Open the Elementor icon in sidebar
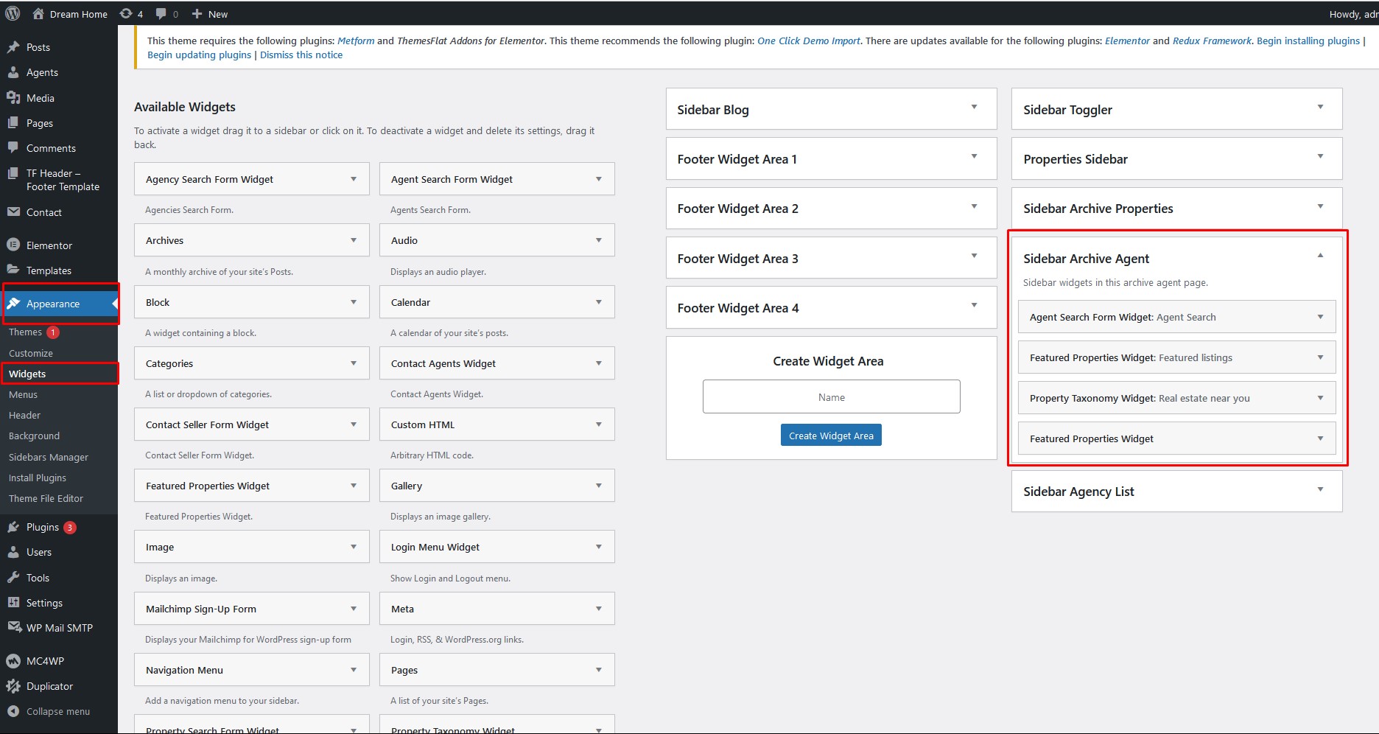The width and height of the screenshot is (1379, 734). click(x=13, y=245)
